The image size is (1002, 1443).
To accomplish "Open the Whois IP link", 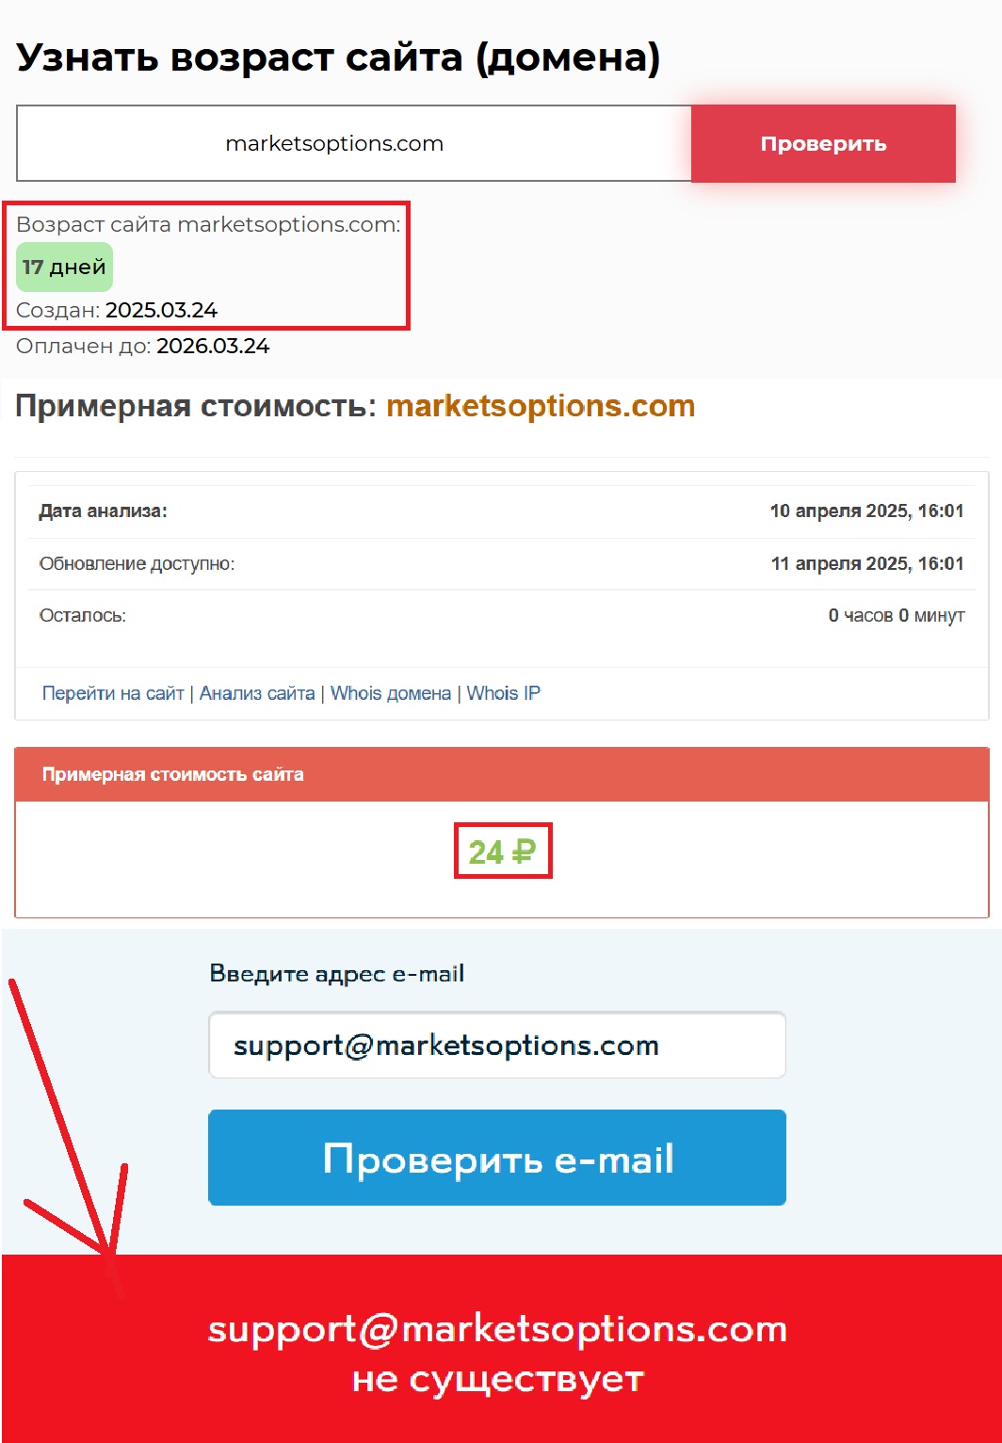I will tap(504, 693).
